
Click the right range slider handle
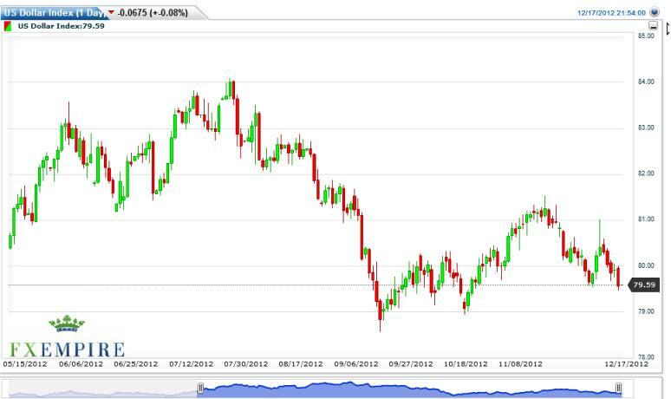tap(619, 388)
